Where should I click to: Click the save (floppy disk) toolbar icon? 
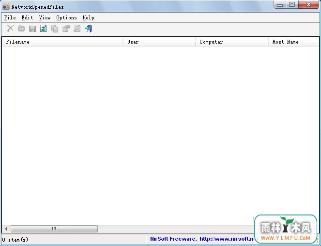[x=32, y=29]
